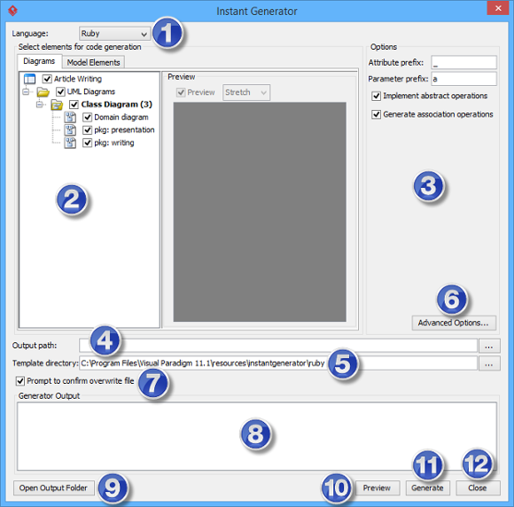Click the pkg: presentation diagram icon
This screenshot has width=514, height=507.
[x=70, y=130]
